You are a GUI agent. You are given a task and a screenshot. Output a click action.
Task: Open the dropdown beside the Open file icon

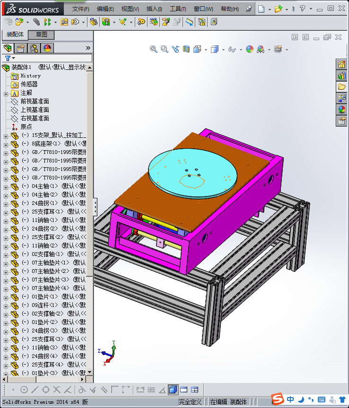coord(287,9)
